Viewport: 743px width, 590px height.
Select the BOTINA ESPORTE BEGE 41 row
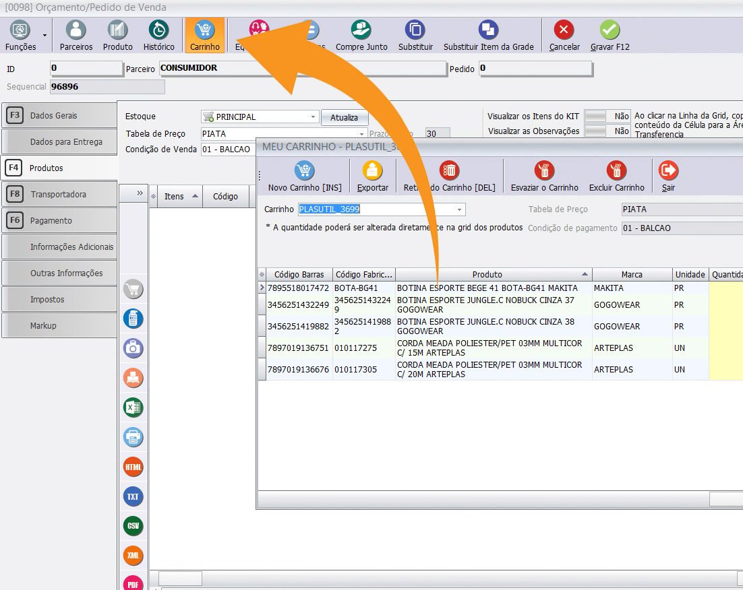point(487,288)
